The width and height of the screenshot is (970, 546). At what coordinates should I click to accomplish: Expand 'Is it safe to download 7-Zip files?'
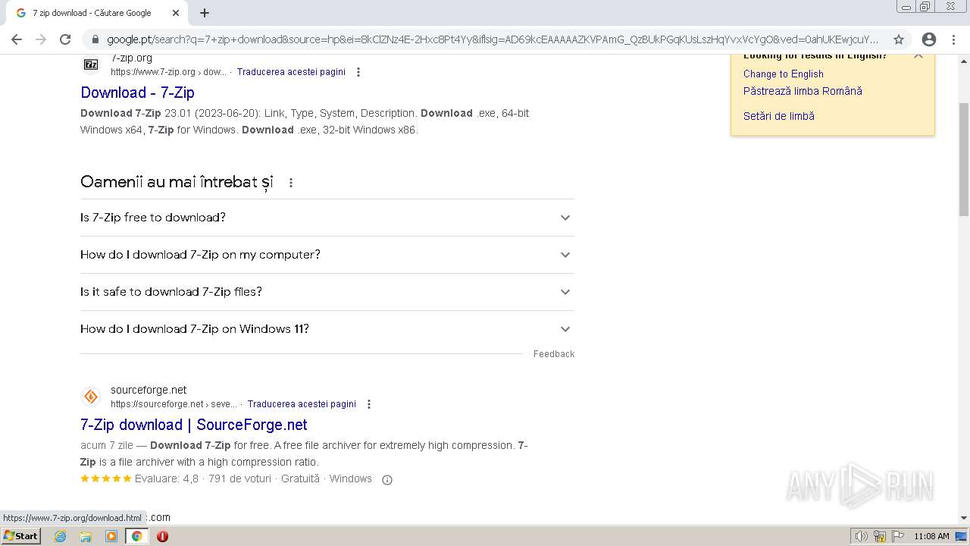pyautogui.click(x=327, y=292)
